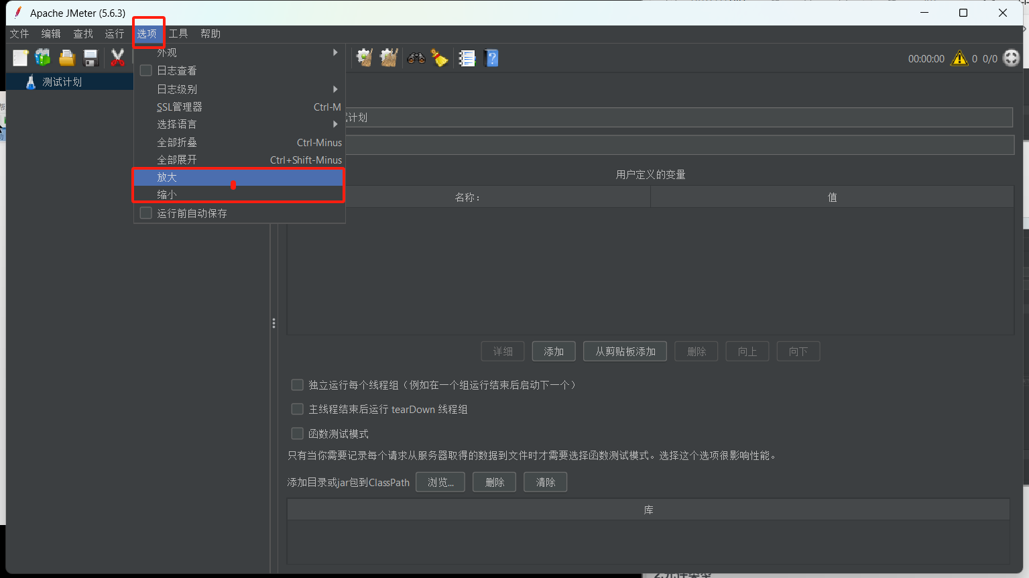Click the flask icon beside 测试计划
The height and width of the screenshot is (578, 1029).
click(30, 82)
